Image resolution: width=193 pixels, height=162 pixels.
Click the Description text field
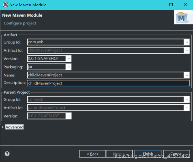point(108,83)
